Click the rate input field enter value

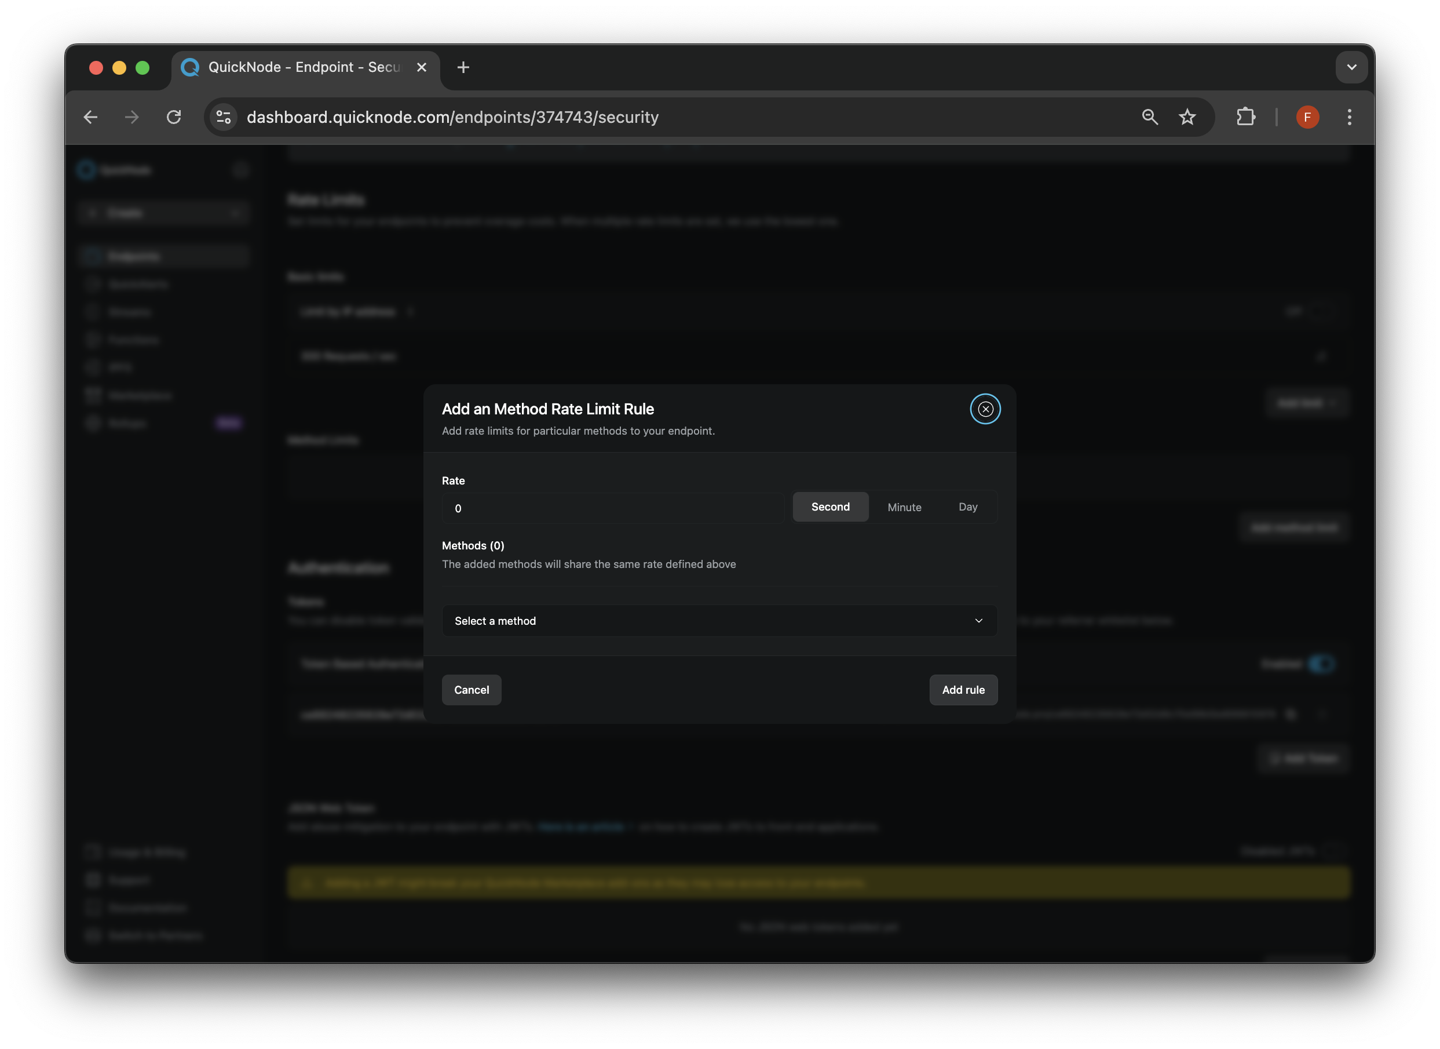click(x=614, y=508)
